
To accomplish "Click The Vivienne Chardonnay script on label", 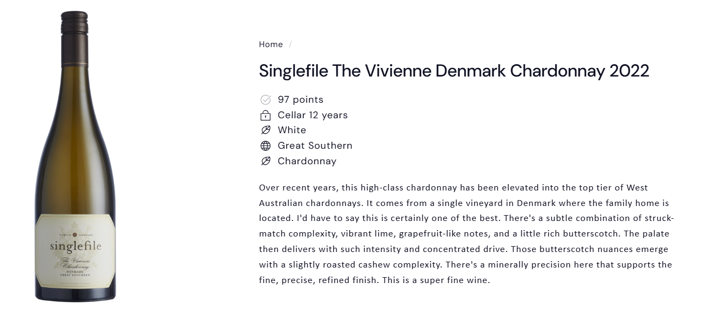I will pyautogui.click(x=75, y=263).
